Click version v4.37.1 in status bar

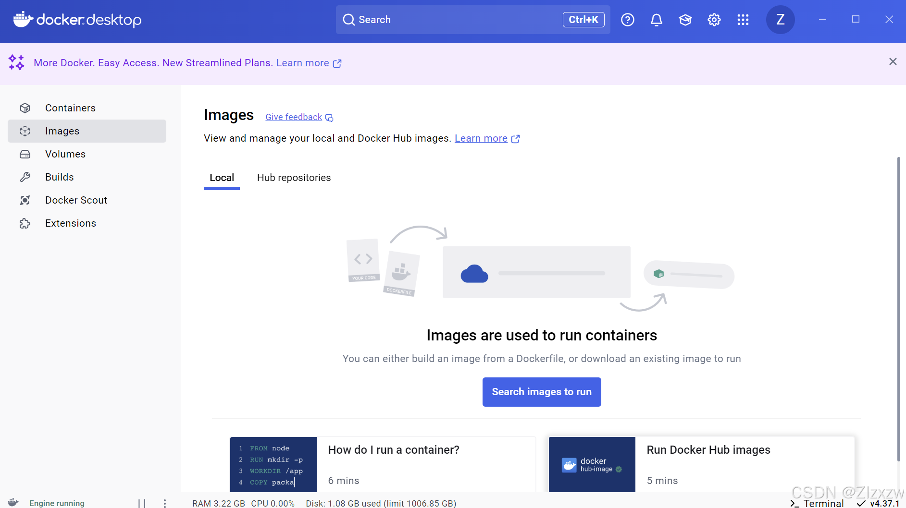pyautogui.click(x=879, y=503)
